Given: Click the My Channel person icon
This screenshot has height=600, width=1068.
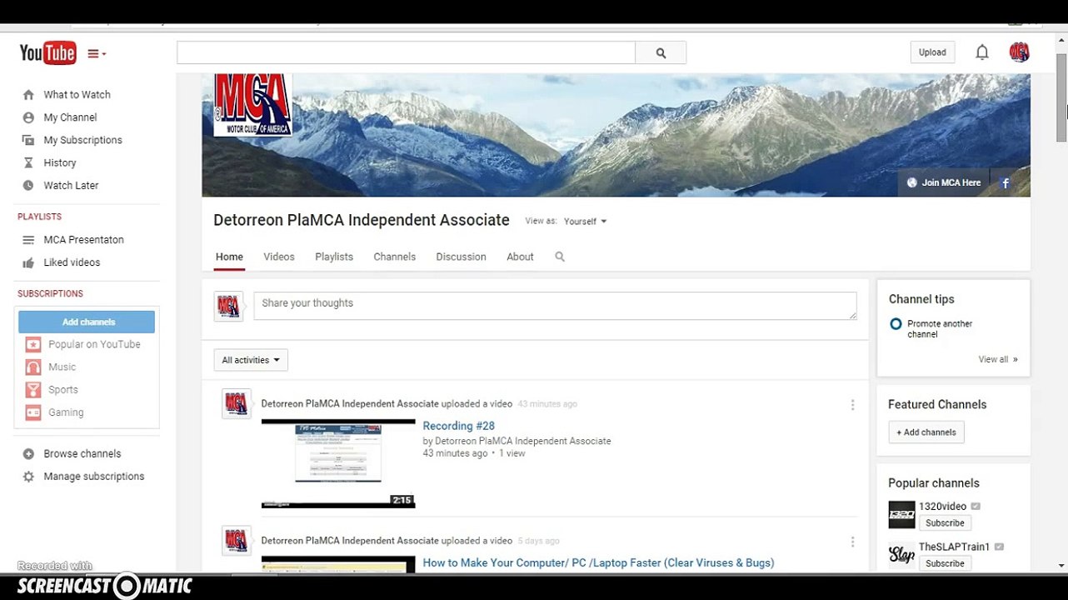Looking at the screenshot, I should [28, 117].
